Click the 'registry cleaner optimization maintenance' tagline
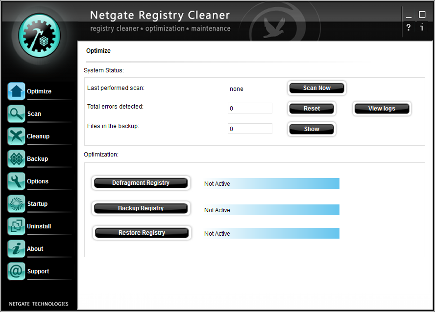435x312 pixels. 160,28
